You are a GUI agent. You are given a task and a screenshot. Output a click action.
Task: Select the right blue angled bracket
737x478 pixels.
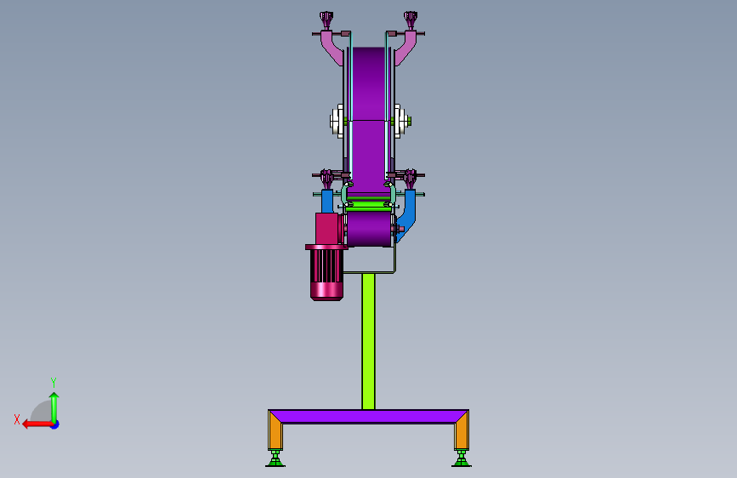click(407, 214)
